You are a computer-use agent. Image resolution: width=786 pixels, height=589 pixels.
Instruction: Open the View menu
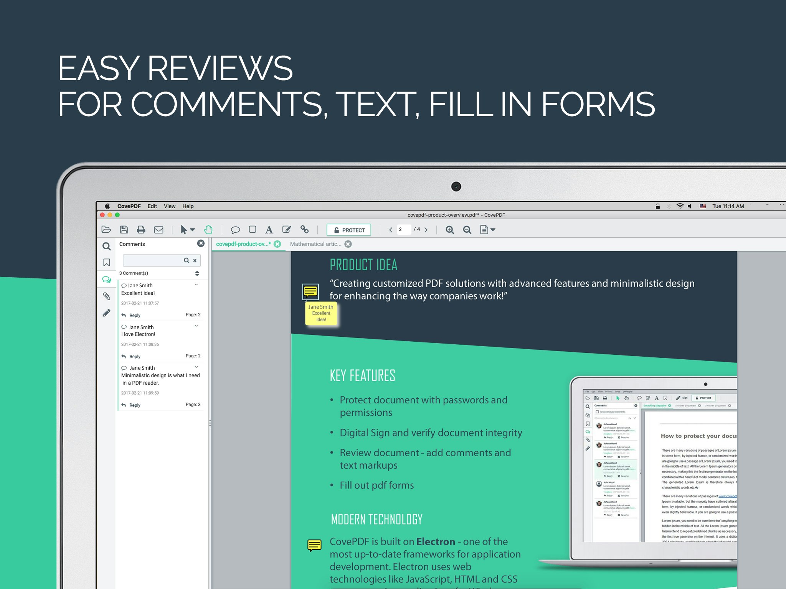tap(169, 206)
